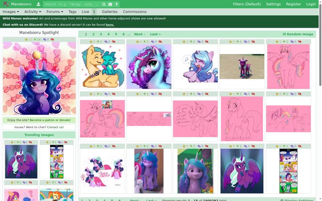Favorite the Spotlight image with star

pos(26,39)
